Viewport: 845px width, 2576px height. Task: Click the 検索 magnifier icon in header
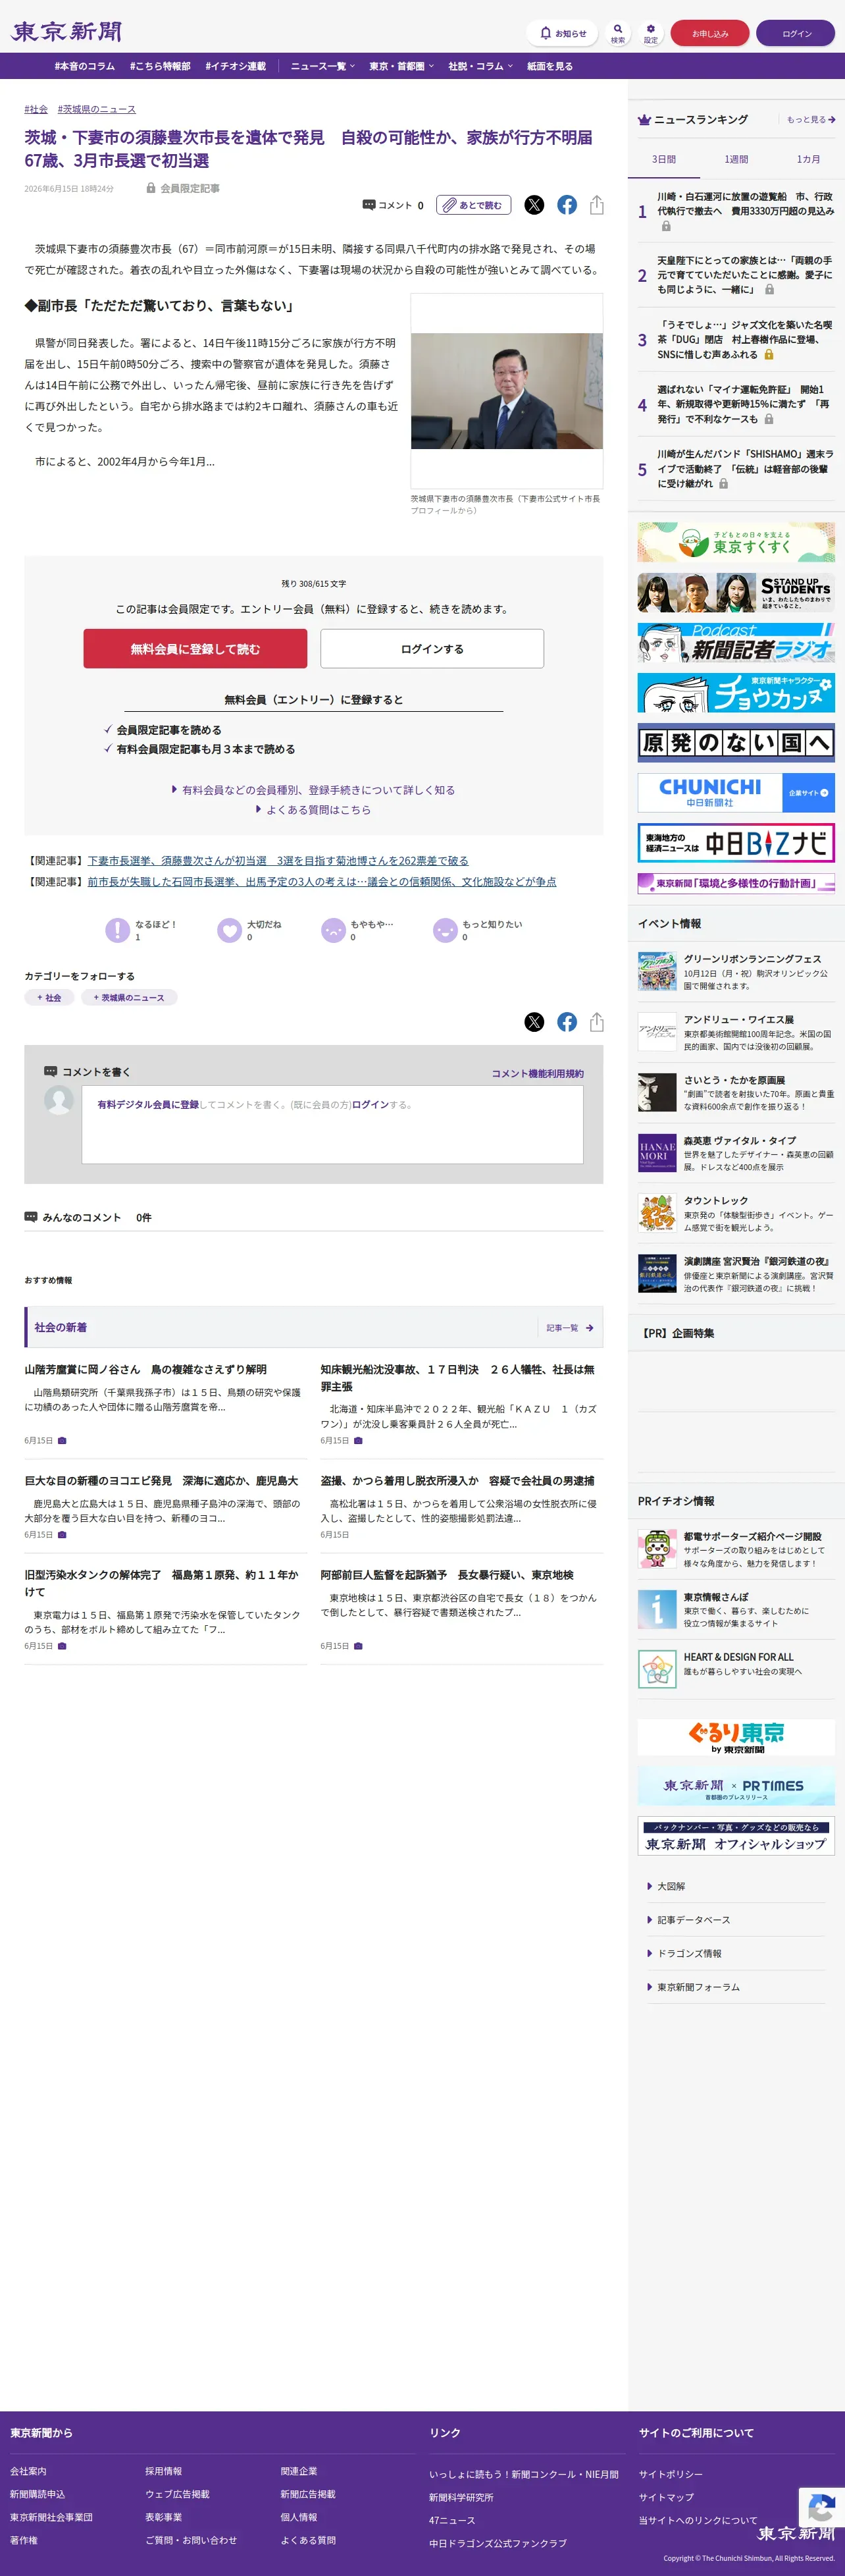(618, 33)
